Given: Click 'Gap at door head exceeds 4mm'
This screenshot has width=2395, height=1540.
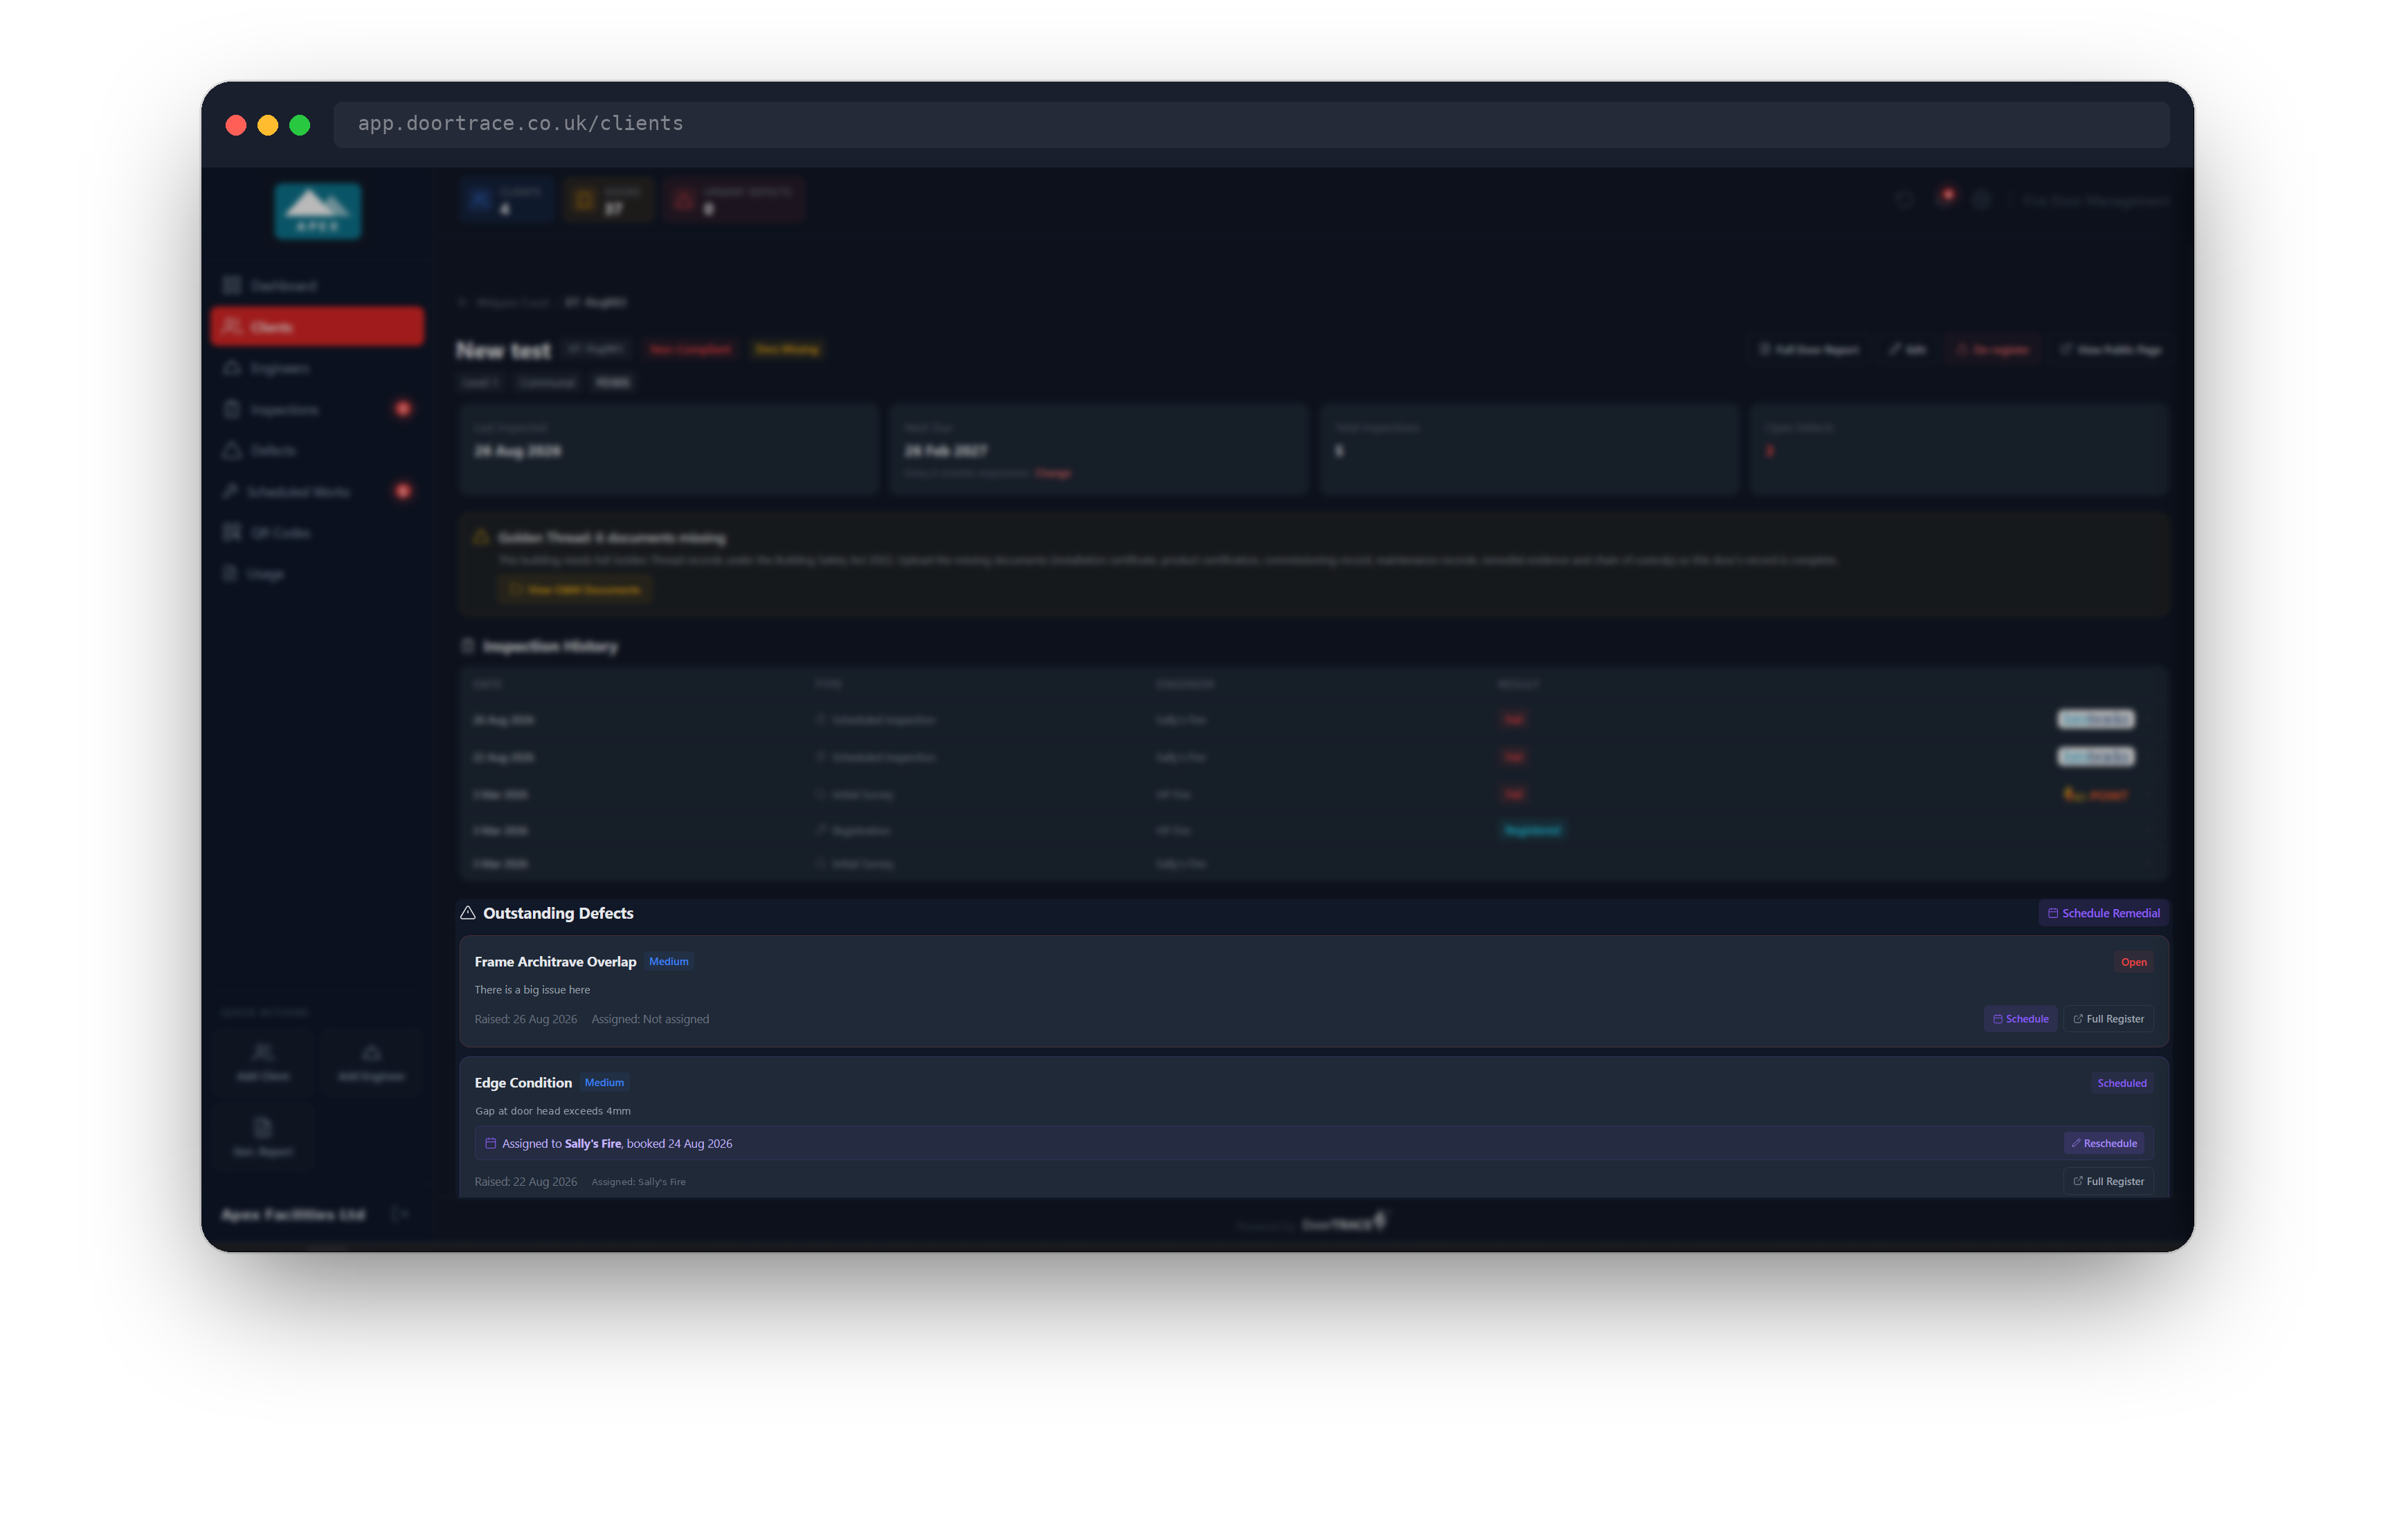Looking at the screenshot, I should tap(552, 1111).
